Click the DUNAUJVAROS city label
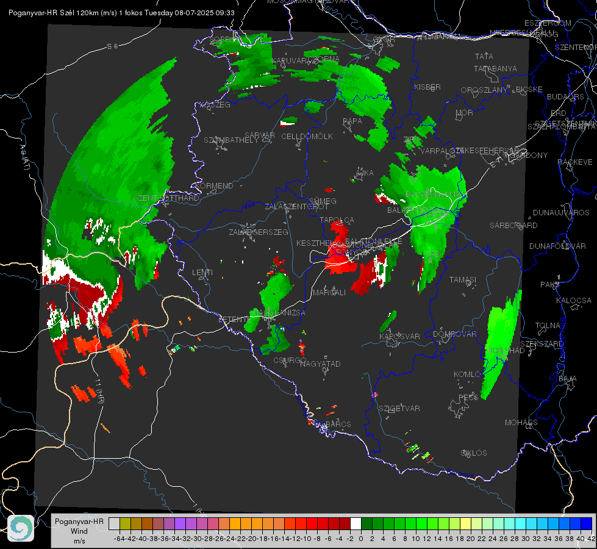The width and height of the screenshot is (597, 549). (561, 213)
